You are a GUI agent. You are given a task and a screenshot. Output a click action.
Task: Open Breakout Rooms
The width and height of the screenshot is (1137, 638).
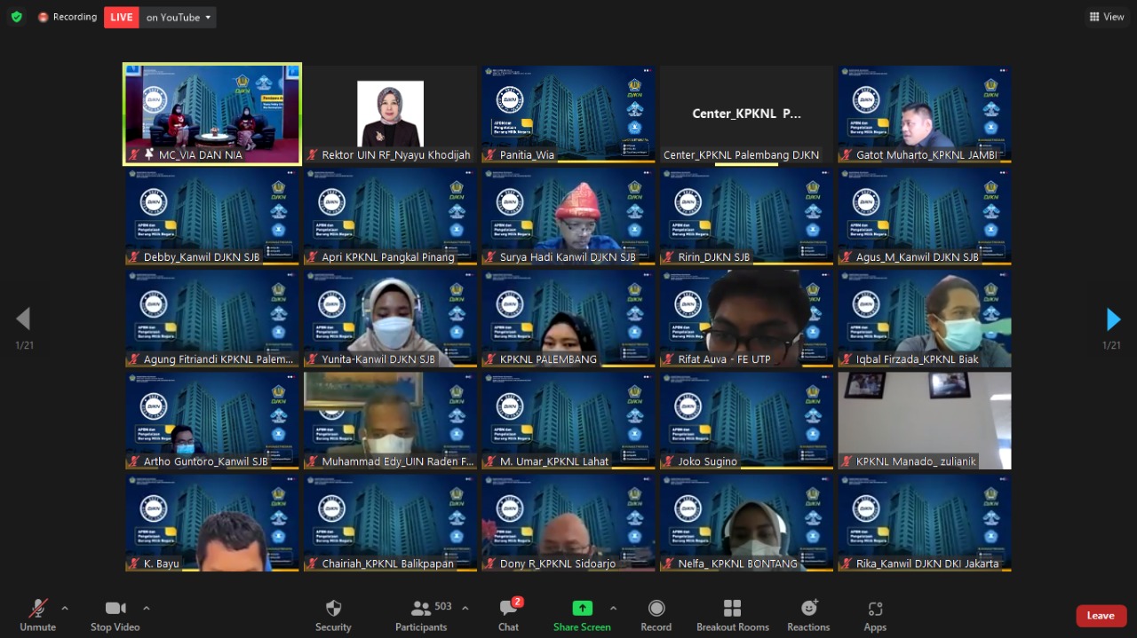pos(732,614)
